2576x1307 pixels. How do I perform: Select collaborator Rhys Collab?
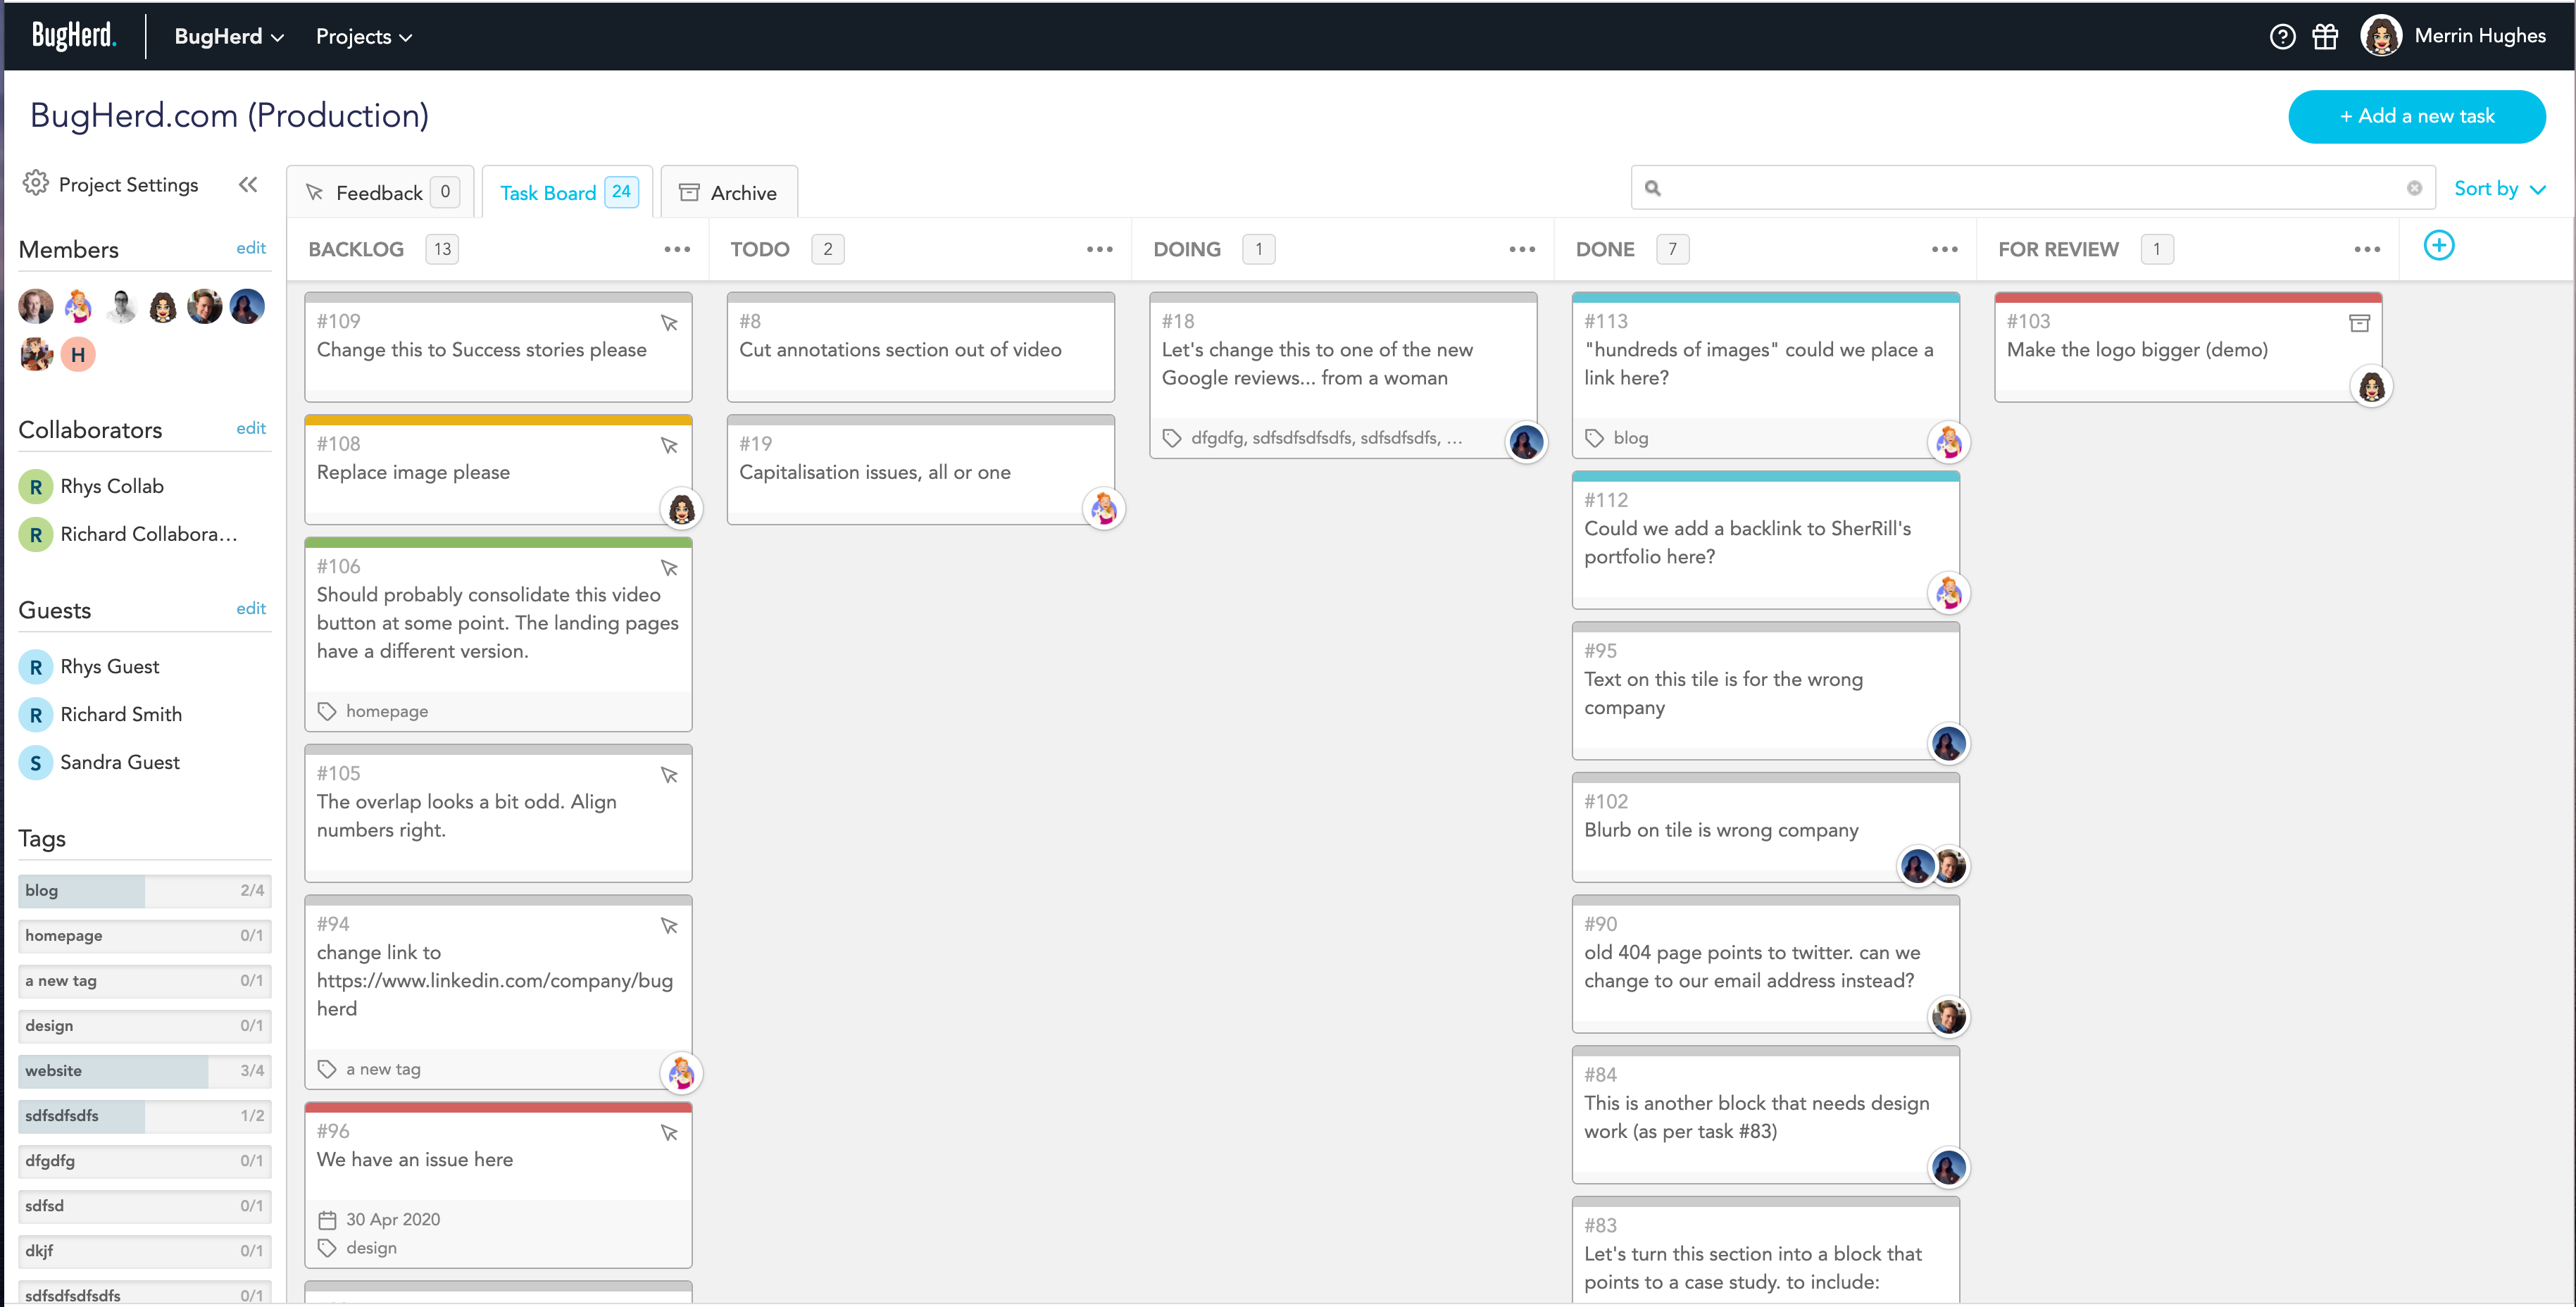[x=92, y=486]
